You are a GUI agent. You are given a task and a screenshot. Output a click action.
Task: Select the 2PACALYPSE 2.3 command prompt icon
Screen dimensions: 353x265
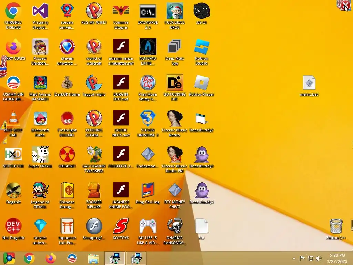[148, 11]
